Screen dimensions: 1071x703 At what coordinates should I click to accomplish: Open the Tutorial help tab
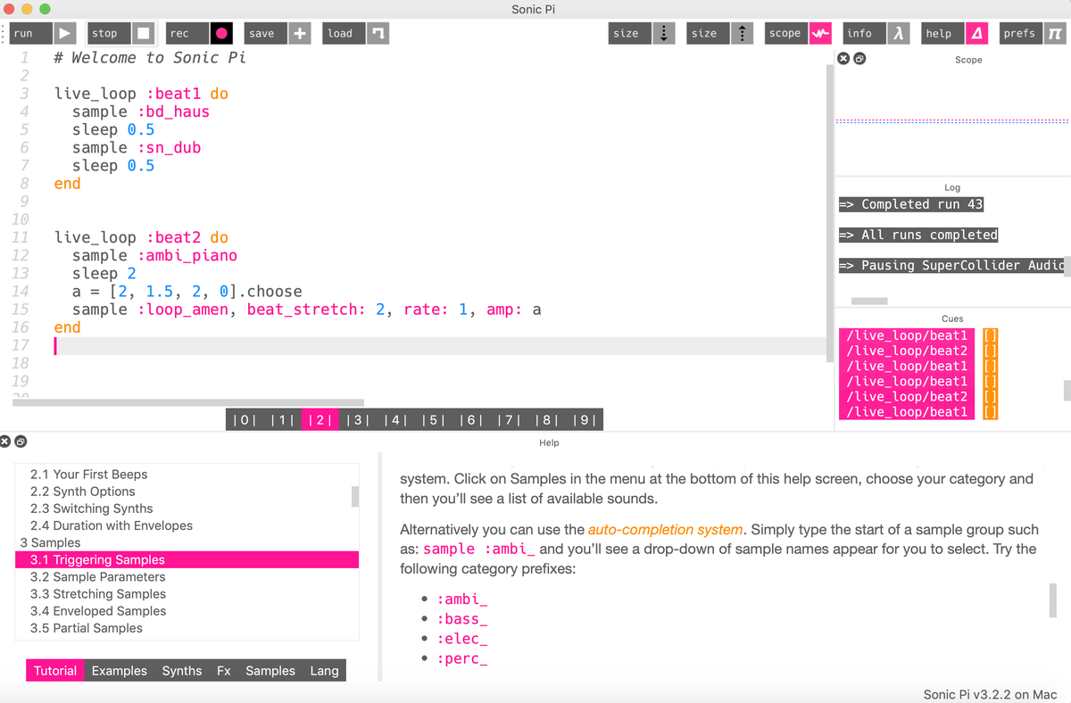[55, 671]
